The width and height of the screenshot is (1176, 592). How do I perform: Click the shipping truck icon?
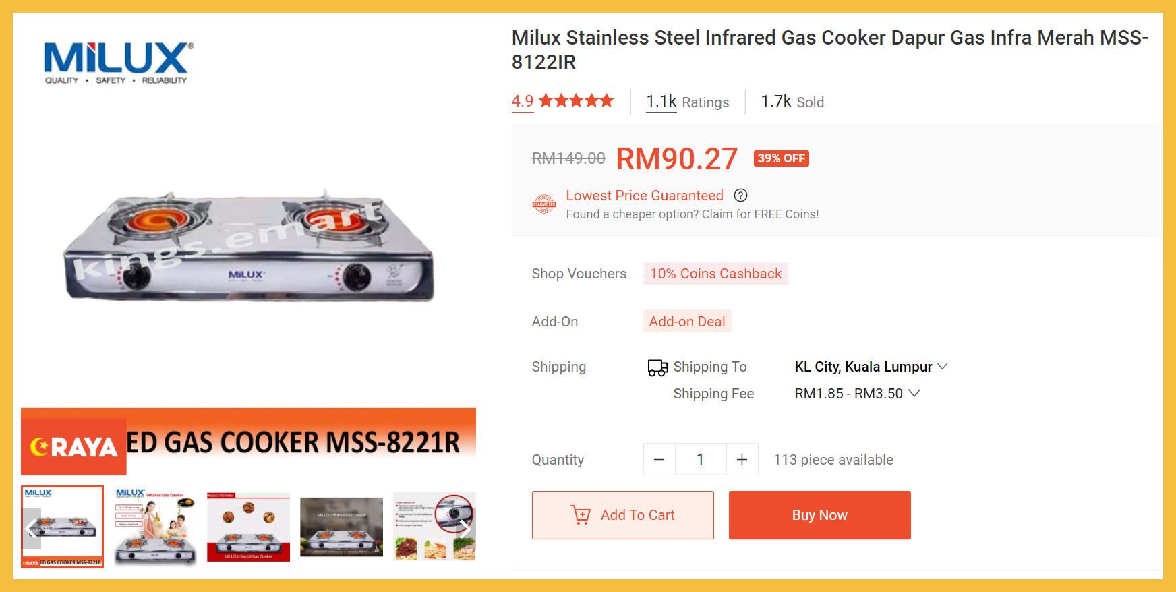point(657,367)
